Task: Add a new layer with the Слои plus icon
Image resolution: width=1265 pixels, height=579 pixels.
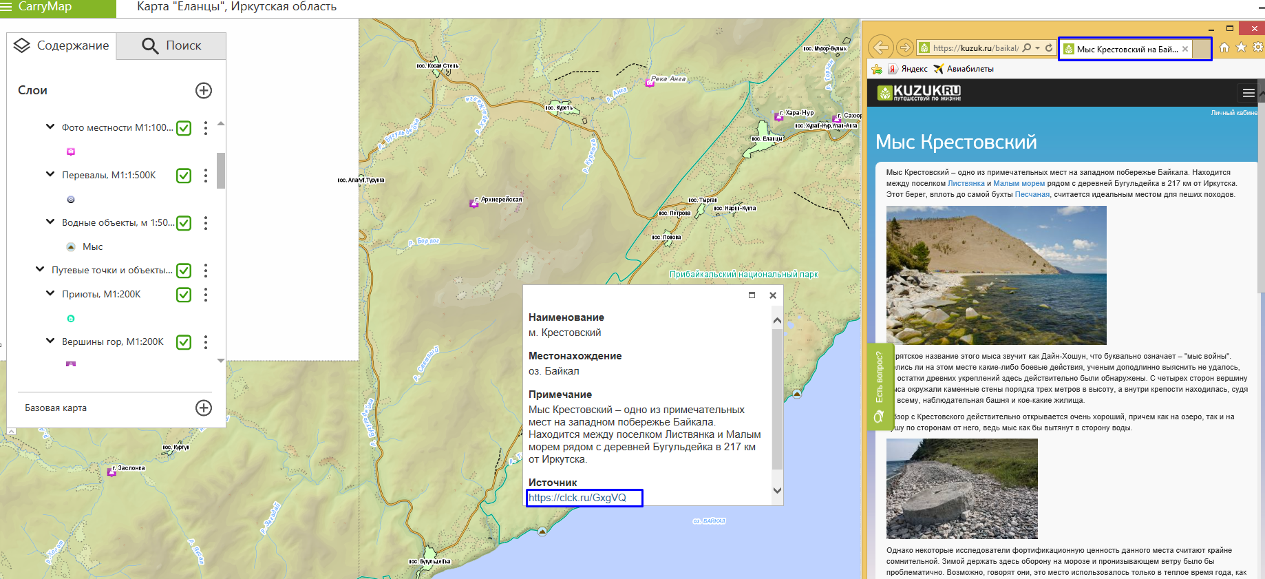Action: (x=204, y=91)
